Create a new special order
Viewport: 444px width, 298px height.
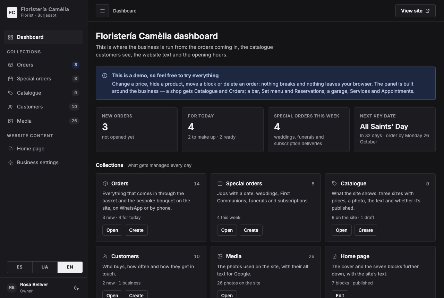point(251,230)
